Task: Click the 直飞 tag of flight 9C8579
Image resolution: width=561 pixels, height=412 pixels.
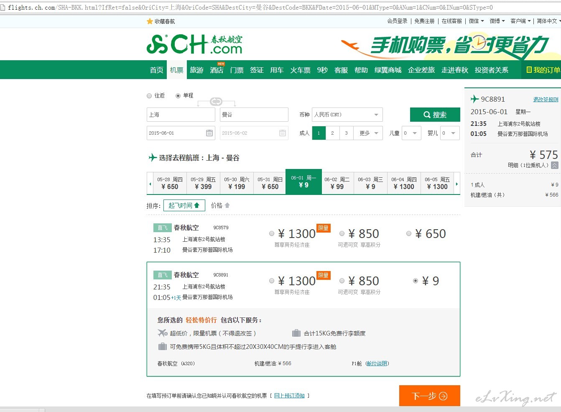Action: click(x=162, y=228)
